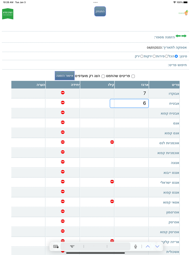
Task: Tap the microphone dictation icon
Action: point(136,247)
